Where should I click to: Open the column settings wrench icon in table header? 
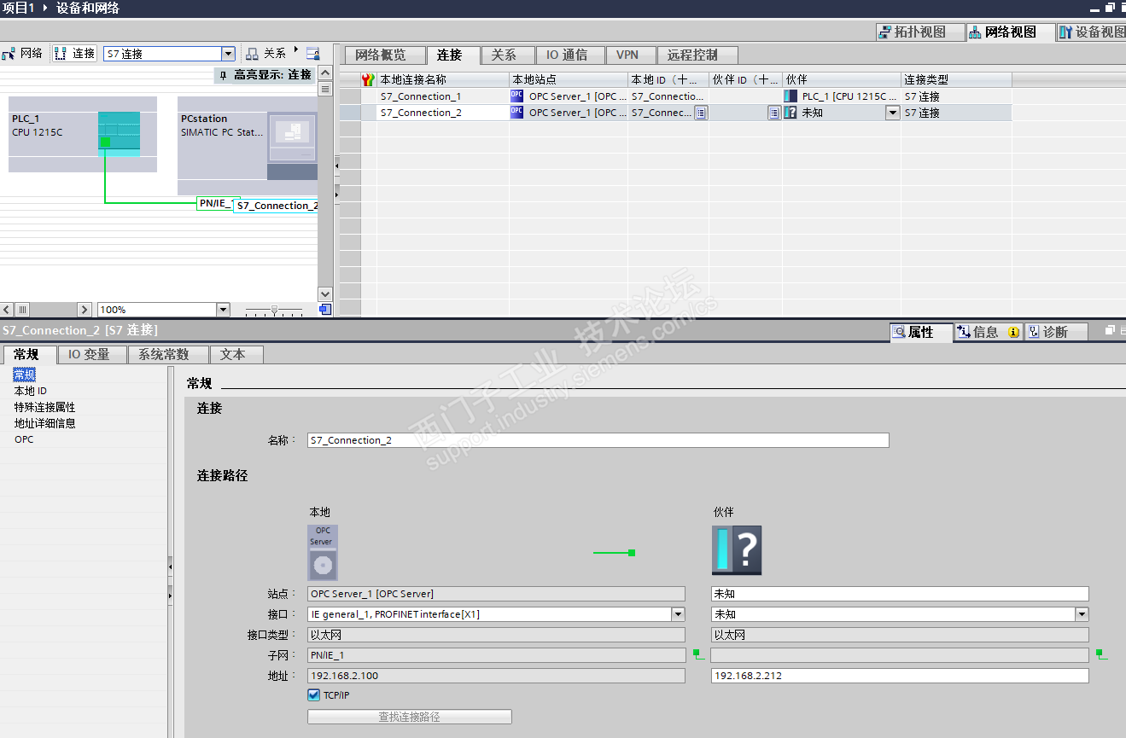click(x=368, y=79)
